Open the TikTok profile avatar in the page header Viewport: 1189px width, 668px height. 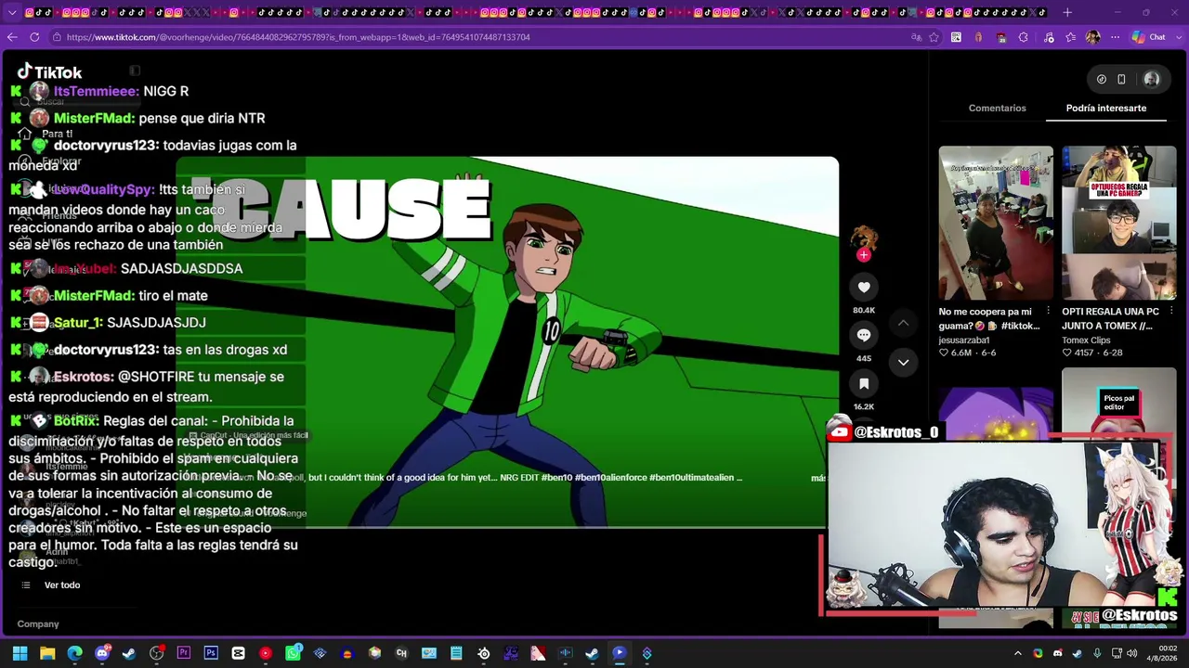[x=1152, y=80]
